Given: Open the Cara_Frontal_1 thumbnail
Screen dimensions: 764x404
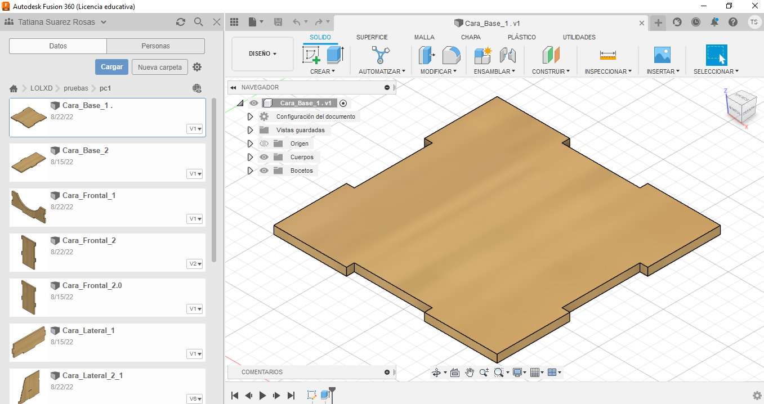Looking at the screenshot, I should tap(28, 207).
